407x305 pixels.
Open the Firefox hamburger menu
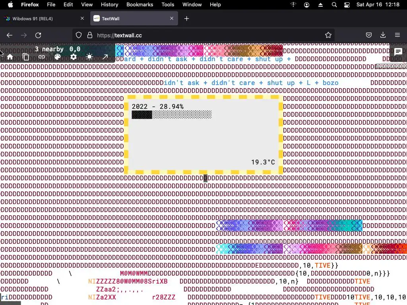(x=397, y=35)
